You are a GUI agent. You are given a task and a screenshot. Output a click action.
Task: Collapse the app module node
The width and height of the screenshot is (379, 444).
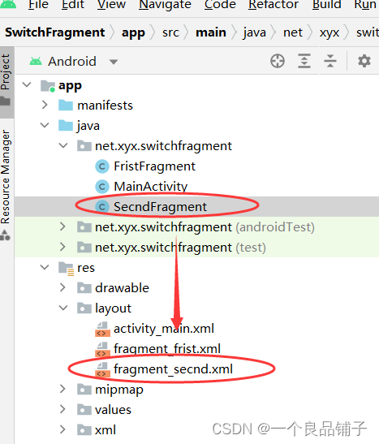tap(27, 84)
